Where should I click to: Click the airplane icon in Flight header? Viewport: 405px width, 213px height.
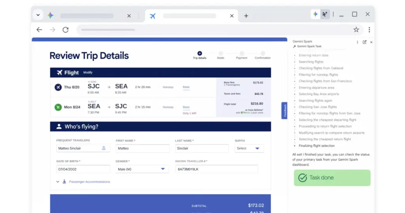point(60,72)
